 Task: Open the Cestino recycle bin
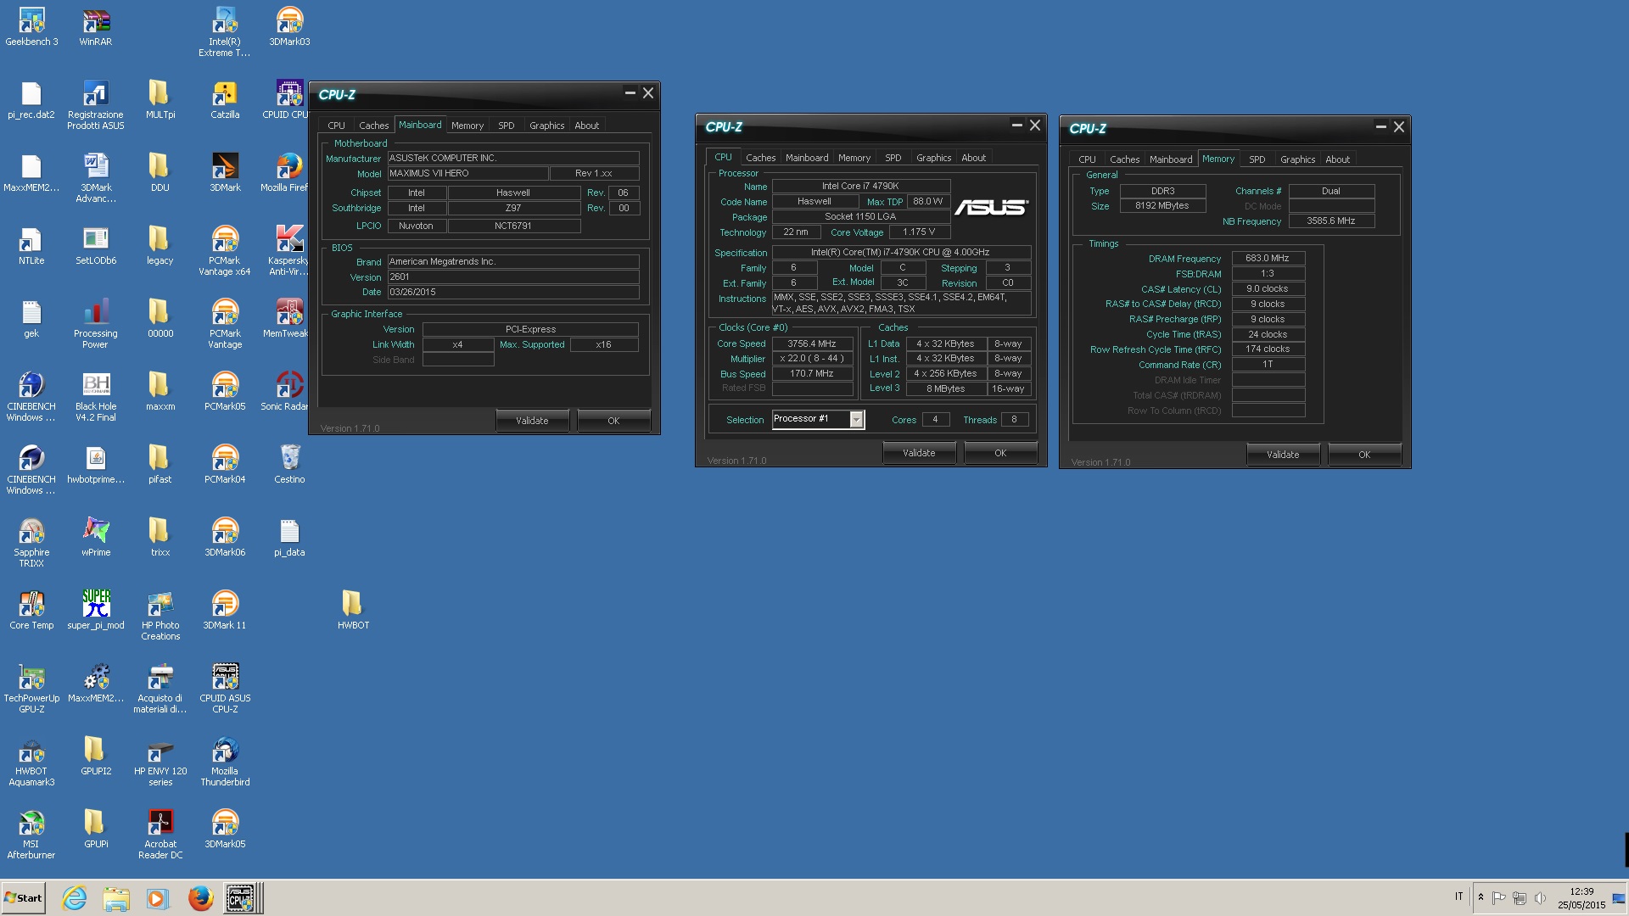pyautogui.click(x=289, y=464)
